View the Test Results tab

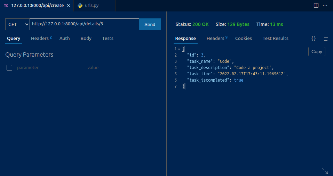[x=275, y=39]
